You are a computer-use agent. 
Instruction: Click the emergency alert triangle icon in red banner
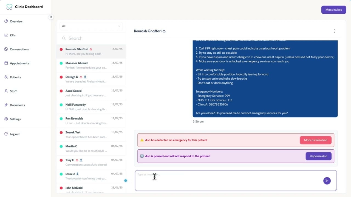(142, 140)
